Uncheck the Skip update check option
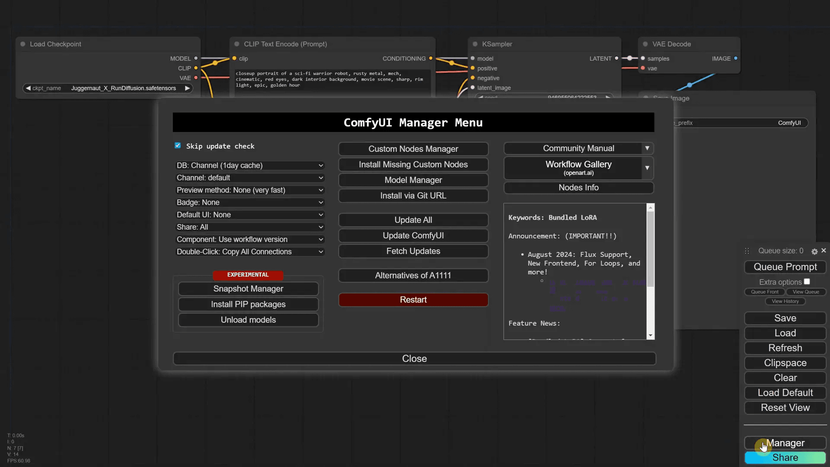Viewport: 830px width, 467px height. click(x=177, y=146)
